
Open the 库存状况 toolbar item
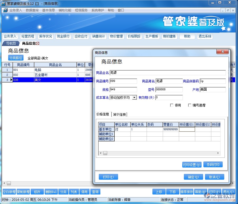coord(45,36)
